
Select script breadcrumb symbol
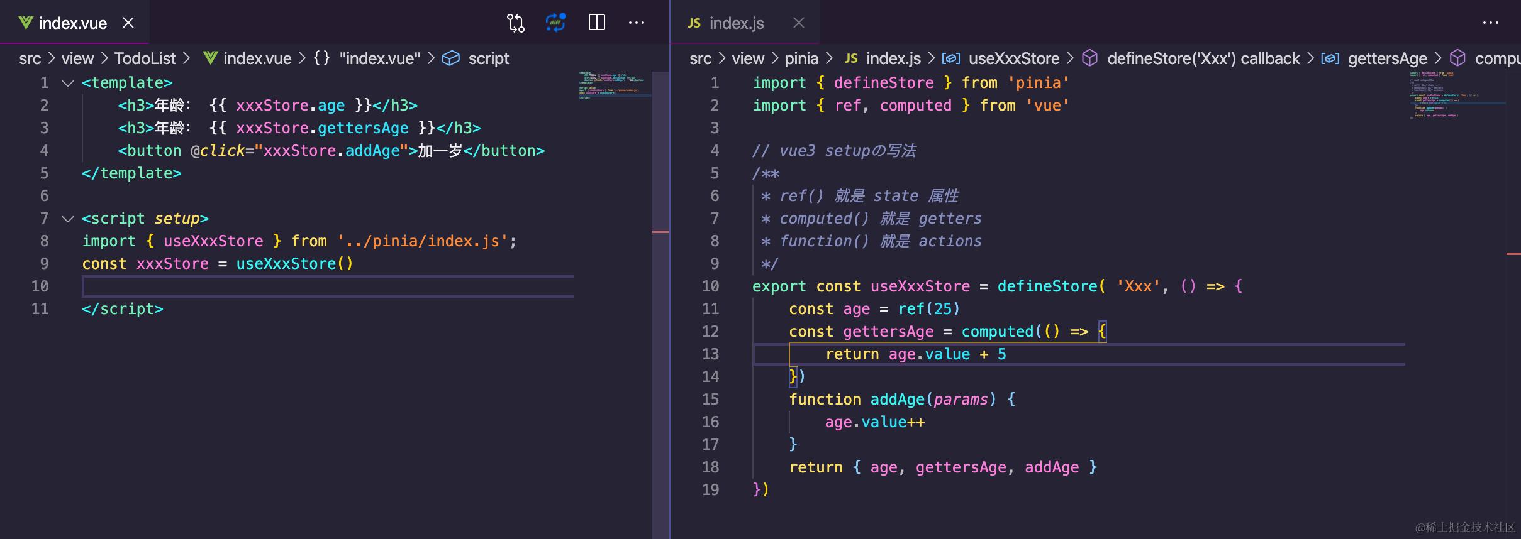click(x=489, y=58)
